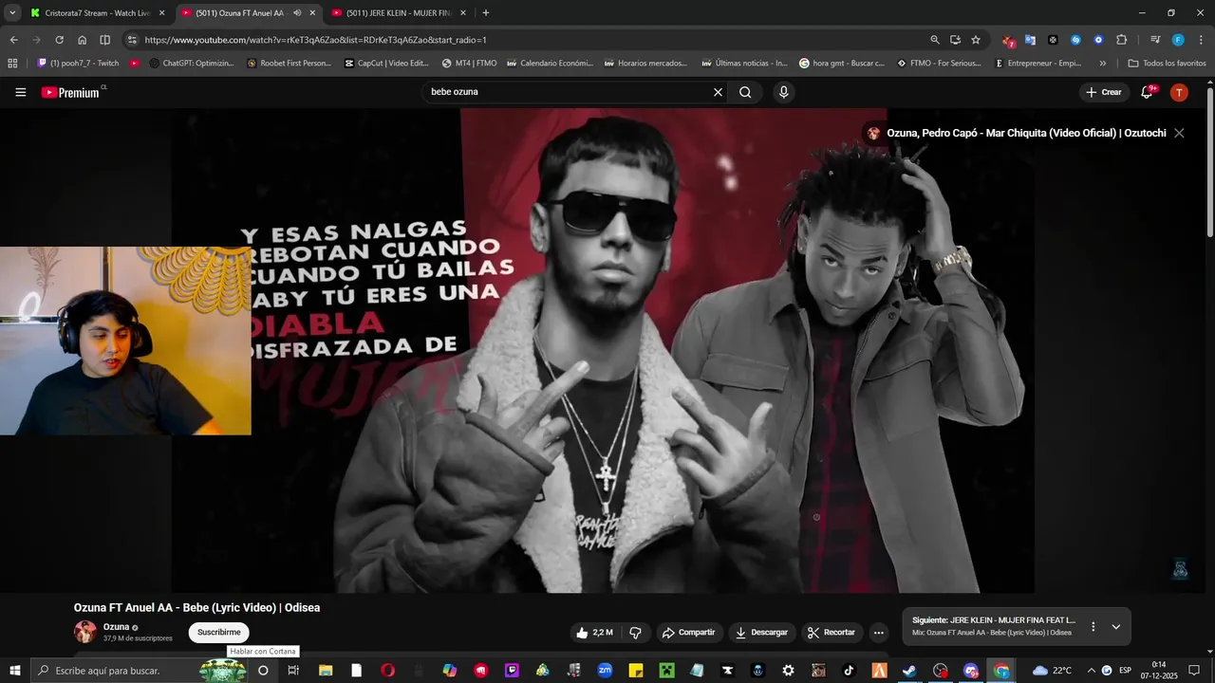The height and width of the screenshot is (683, 1215).
Task: Mute the Ozuna FT Anuel AA tab audio
Action: [x=297, y=13]
